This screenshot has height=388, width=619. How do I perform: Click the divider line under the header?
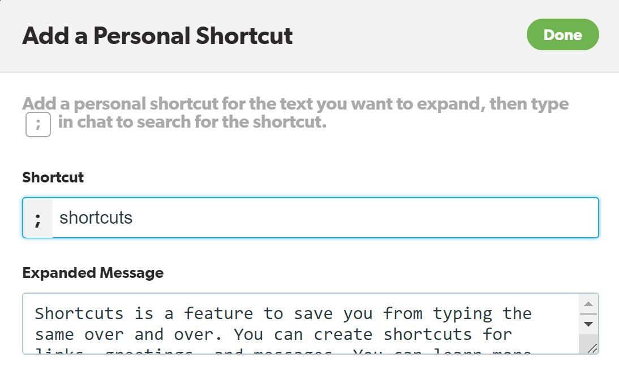tap(309, 72)
